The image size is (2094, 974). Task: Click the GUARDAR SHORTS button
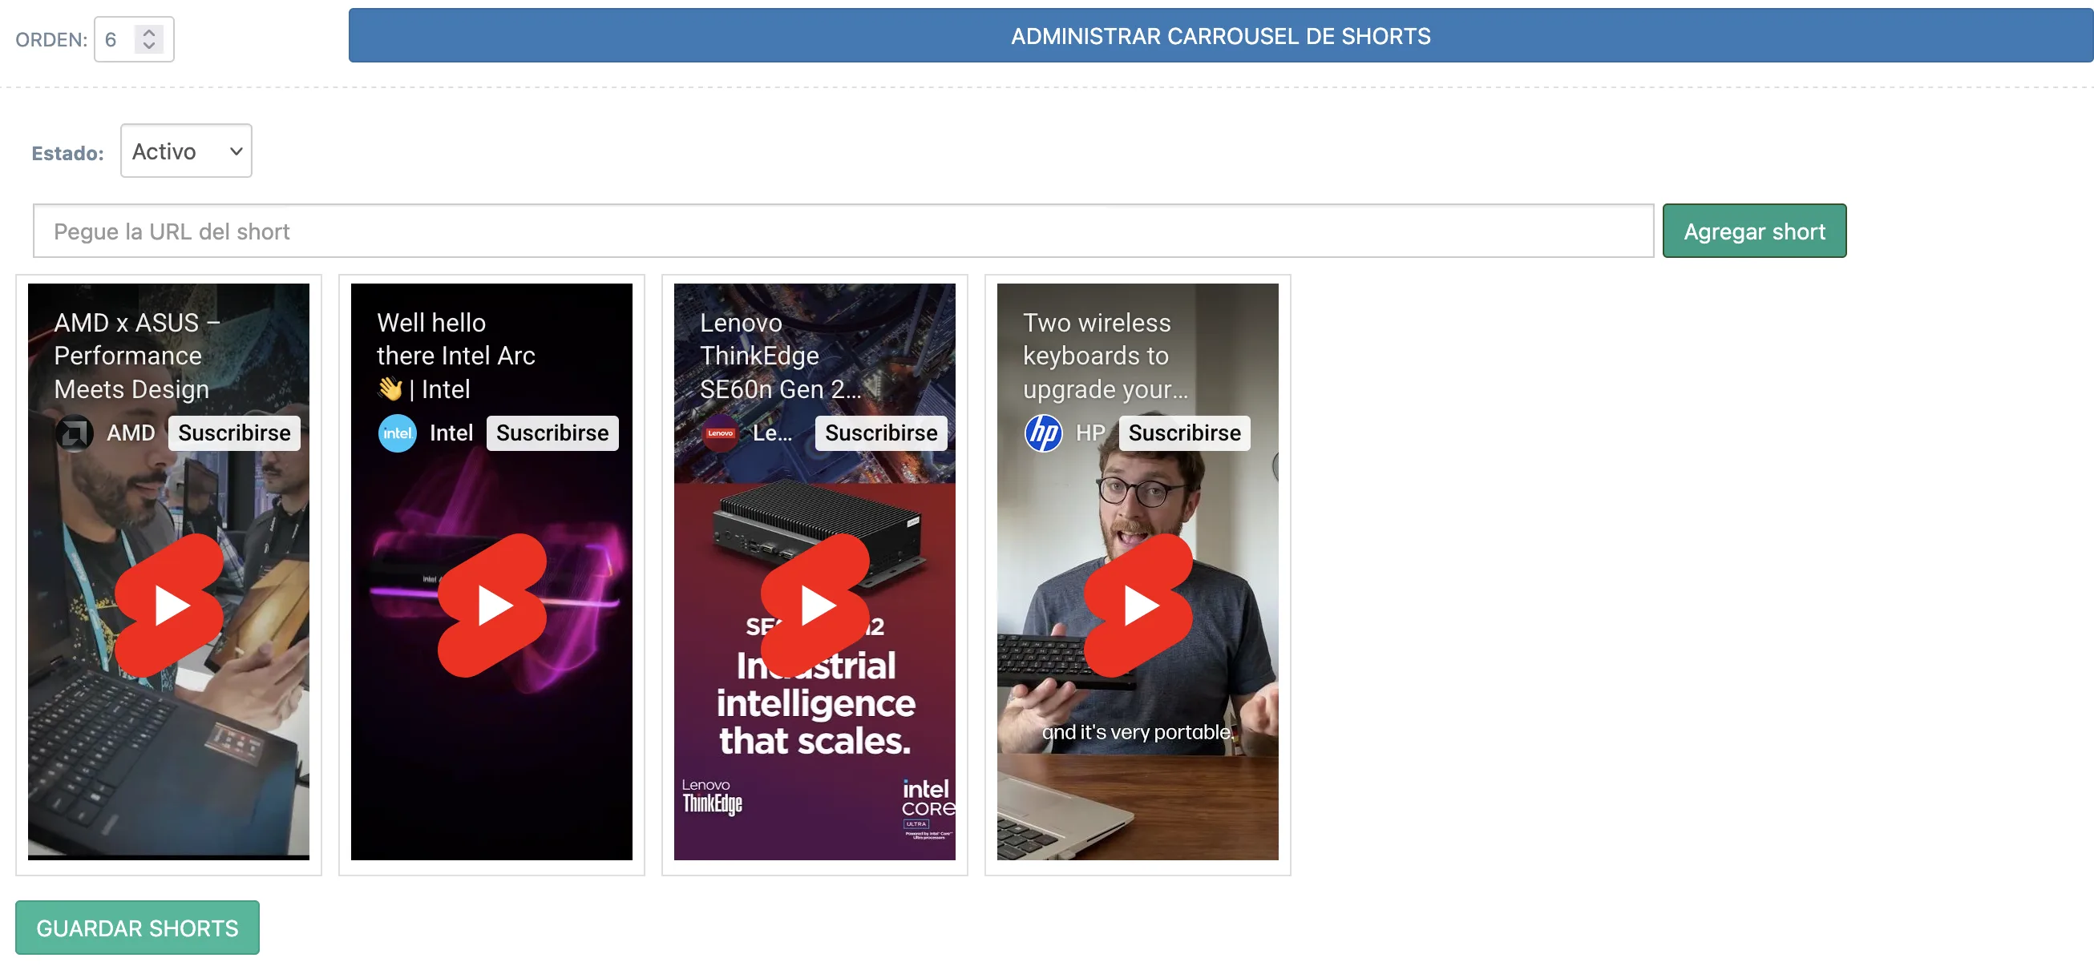pyautogui.click(x=137, y=928)
